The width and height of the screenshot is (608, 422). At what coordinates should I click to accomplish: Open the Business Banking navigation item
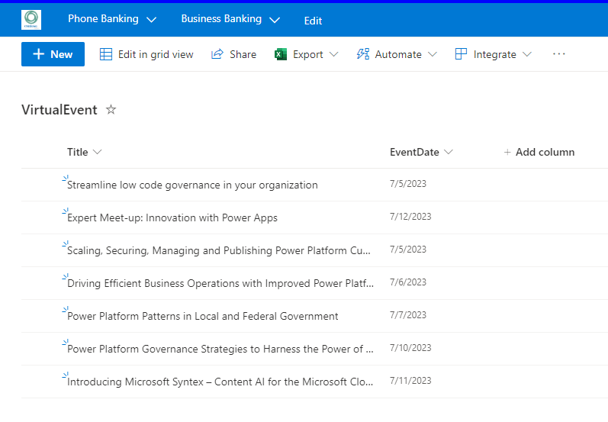pyautogui.click(x=221, y=18)
